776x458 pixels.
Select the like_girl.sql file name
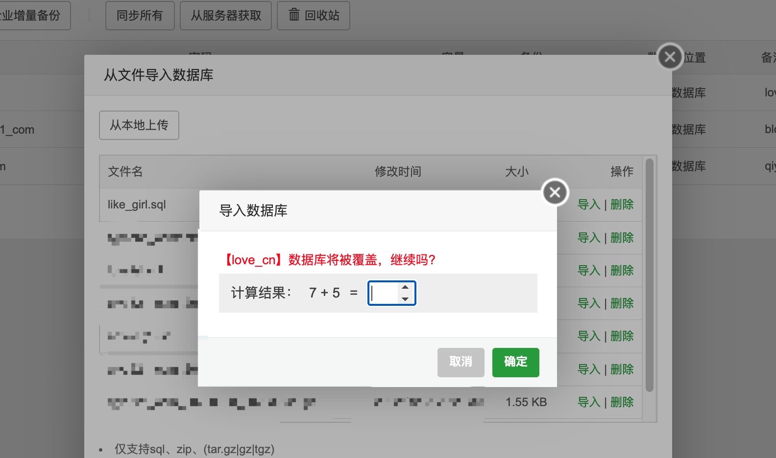point(137,205)
